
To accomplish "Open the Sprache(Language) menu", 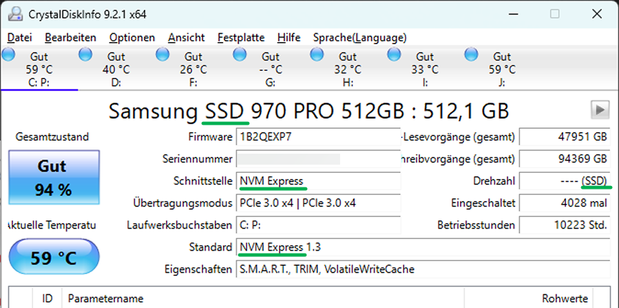I will [359, 38].
